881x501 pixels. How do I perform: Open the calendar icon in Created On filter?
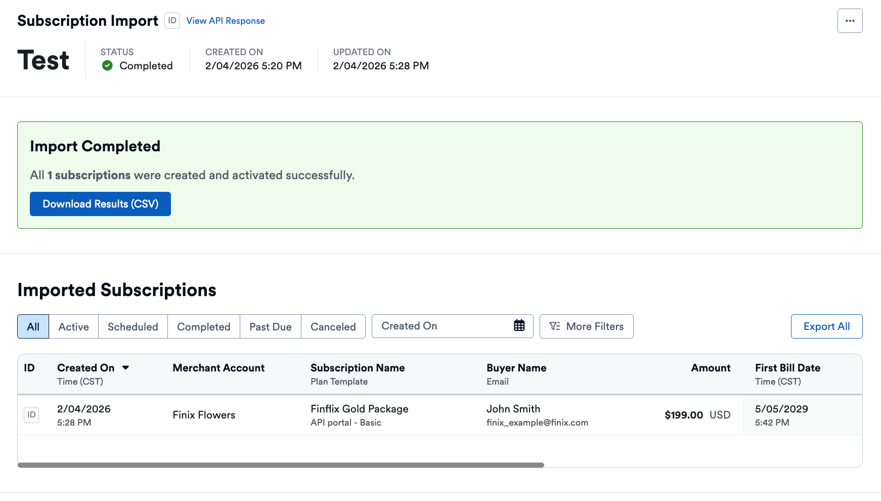[519, 326]
